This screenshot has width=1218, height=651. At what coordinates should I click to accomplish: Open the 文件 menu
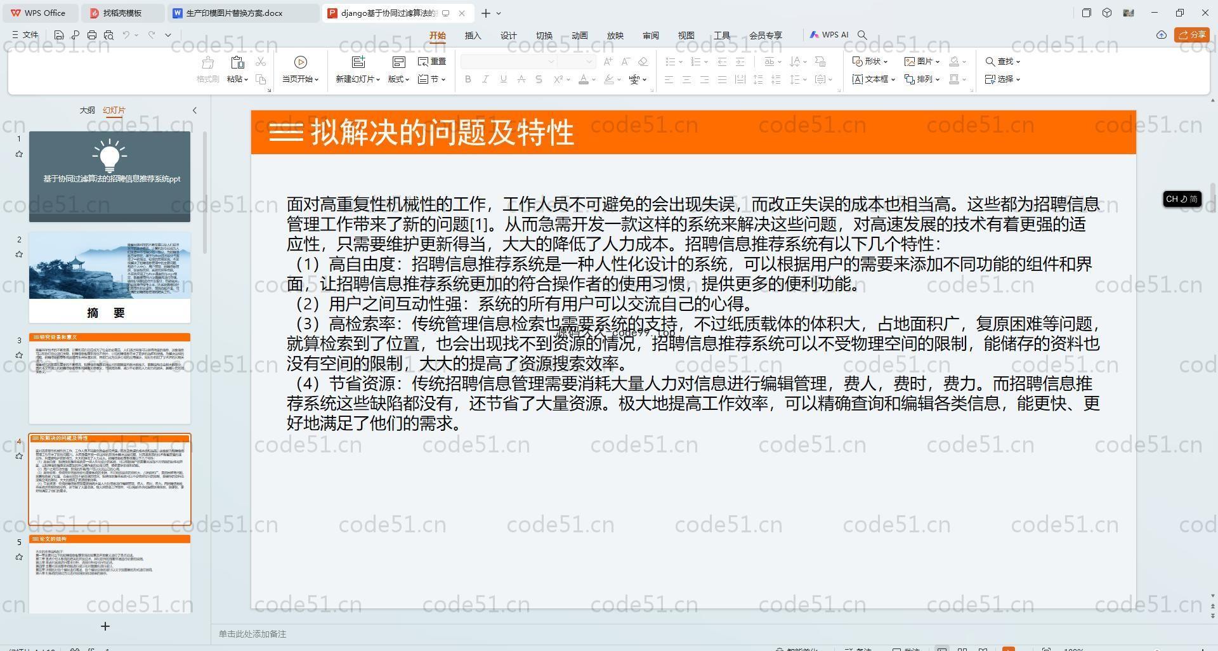coord(25,35)
